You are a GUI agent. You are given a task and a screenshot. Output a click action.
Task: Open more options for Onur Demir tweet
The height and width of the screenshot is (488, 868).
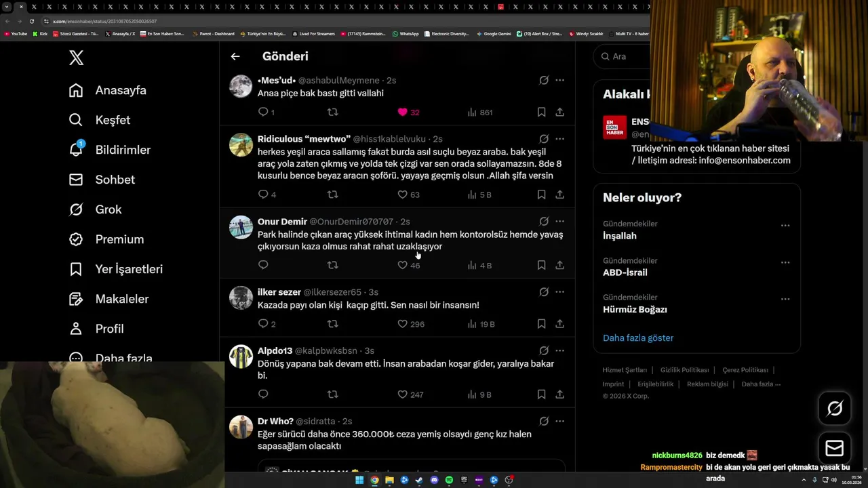[559, 222]
